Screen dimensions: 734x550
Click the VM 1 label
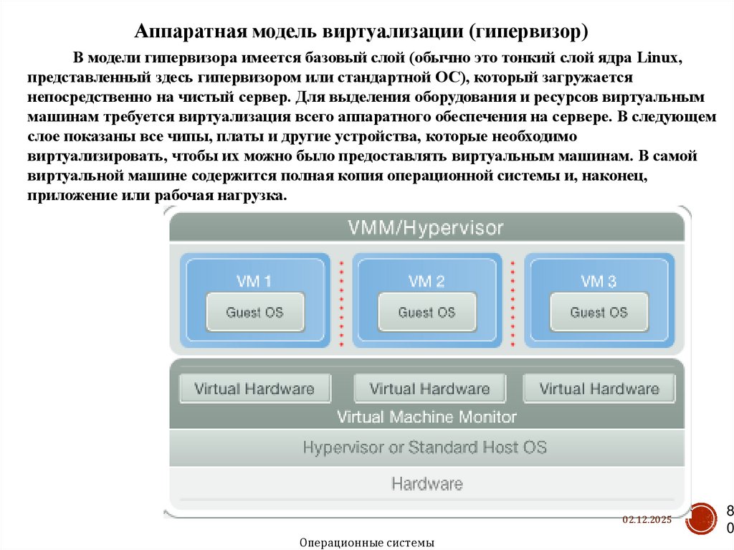point(254,281)
